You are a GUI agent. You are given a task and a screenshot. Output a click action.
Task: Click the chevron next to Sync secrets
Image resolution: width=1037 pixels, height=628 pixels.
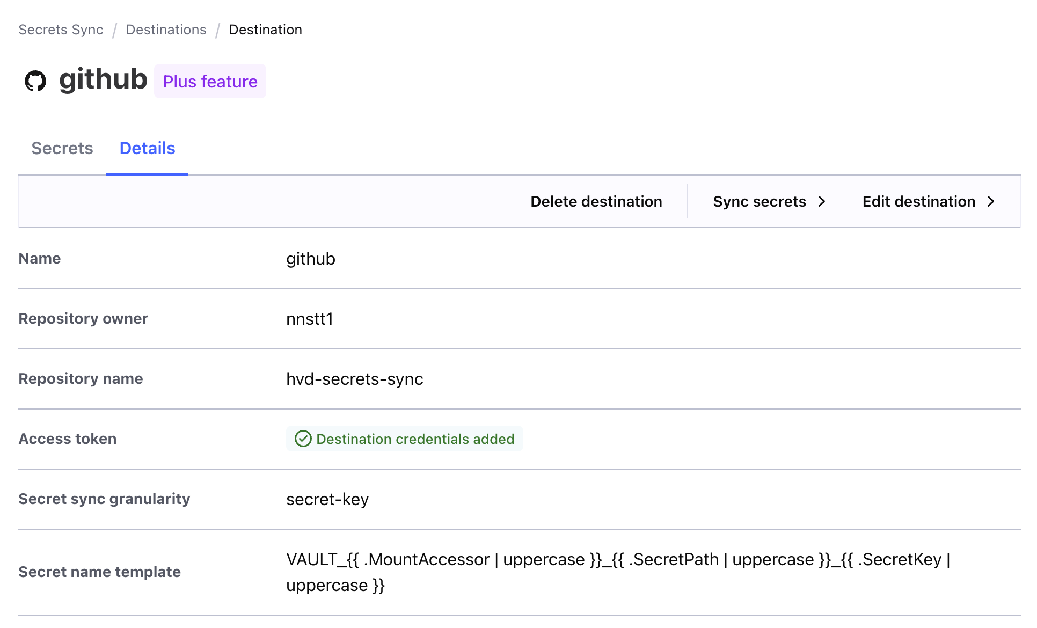point(821,202)
